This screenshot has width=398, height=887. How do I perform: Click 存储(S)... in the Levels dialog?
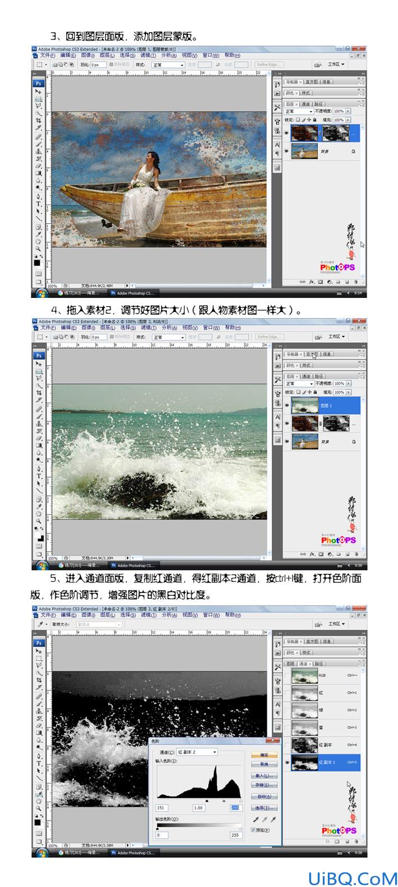point(264,785)
